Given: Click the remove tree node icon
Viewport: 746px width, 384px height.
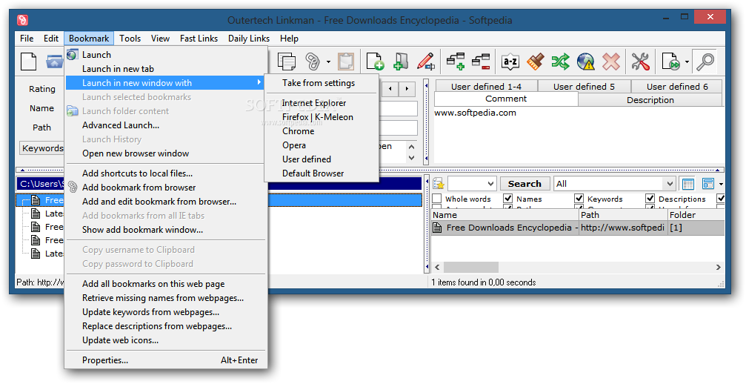Looking at the screenshot, I should click(x=481, y=62).
